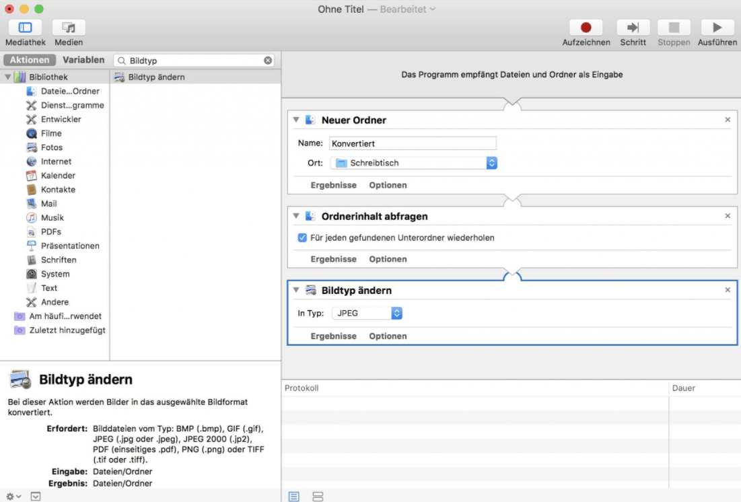The height and width of the screenshot is (502, 741).
Task: Run the workflow with Ausführen
Action: [x=717, y=28]
